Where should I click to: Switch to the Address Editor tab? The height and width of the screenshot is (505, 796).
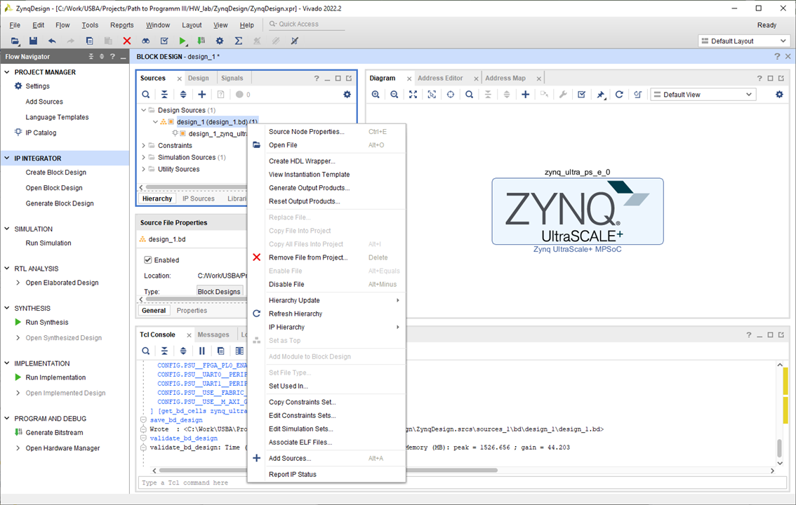pos(440,79)
